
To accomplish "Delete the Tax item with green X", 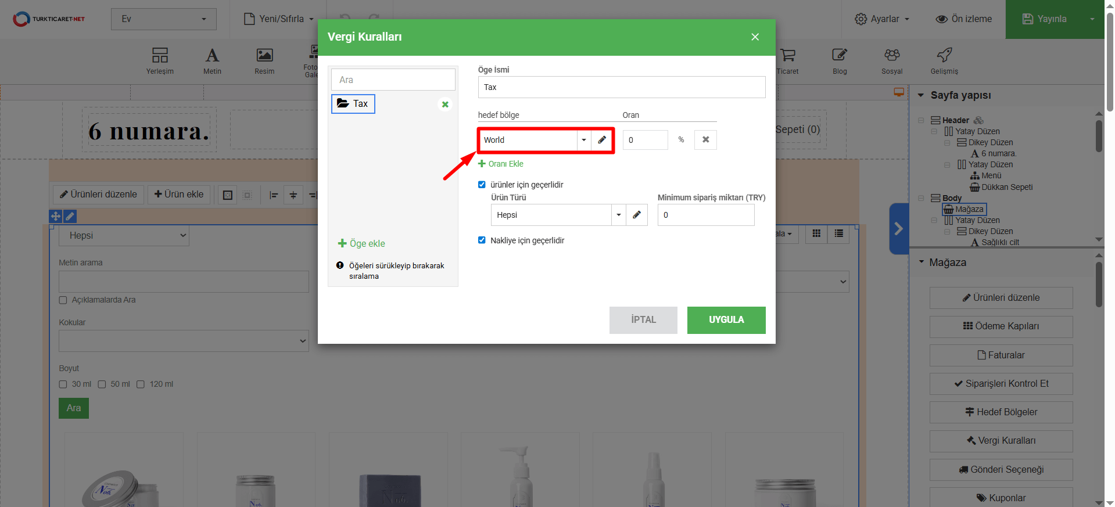I will (445, 105).
